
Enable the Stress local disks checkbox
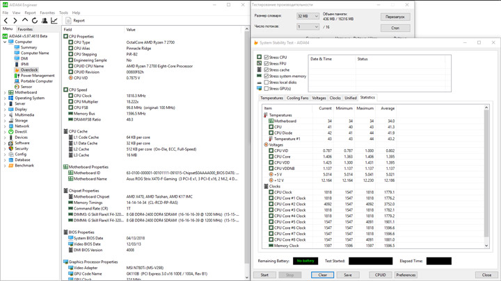tap(266, 82)
